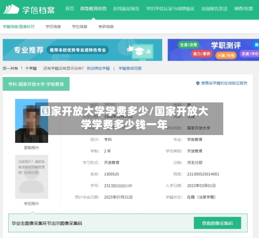Viewport: 259px width, 238px height.
Task: Select the 兴趣/性格 tag
Action: 226,55
